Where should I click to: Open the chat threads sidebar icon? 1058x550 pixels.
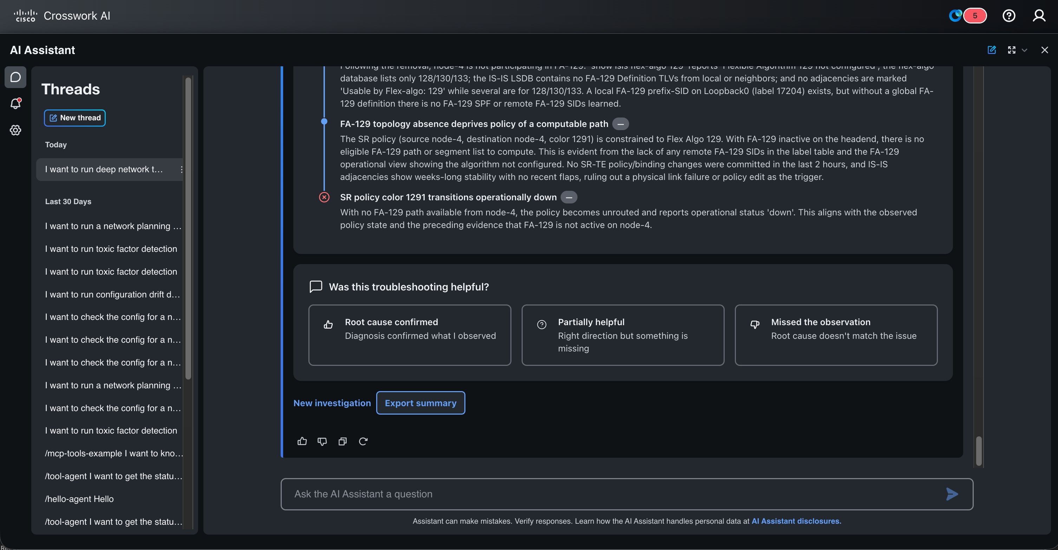coord(15,77)
